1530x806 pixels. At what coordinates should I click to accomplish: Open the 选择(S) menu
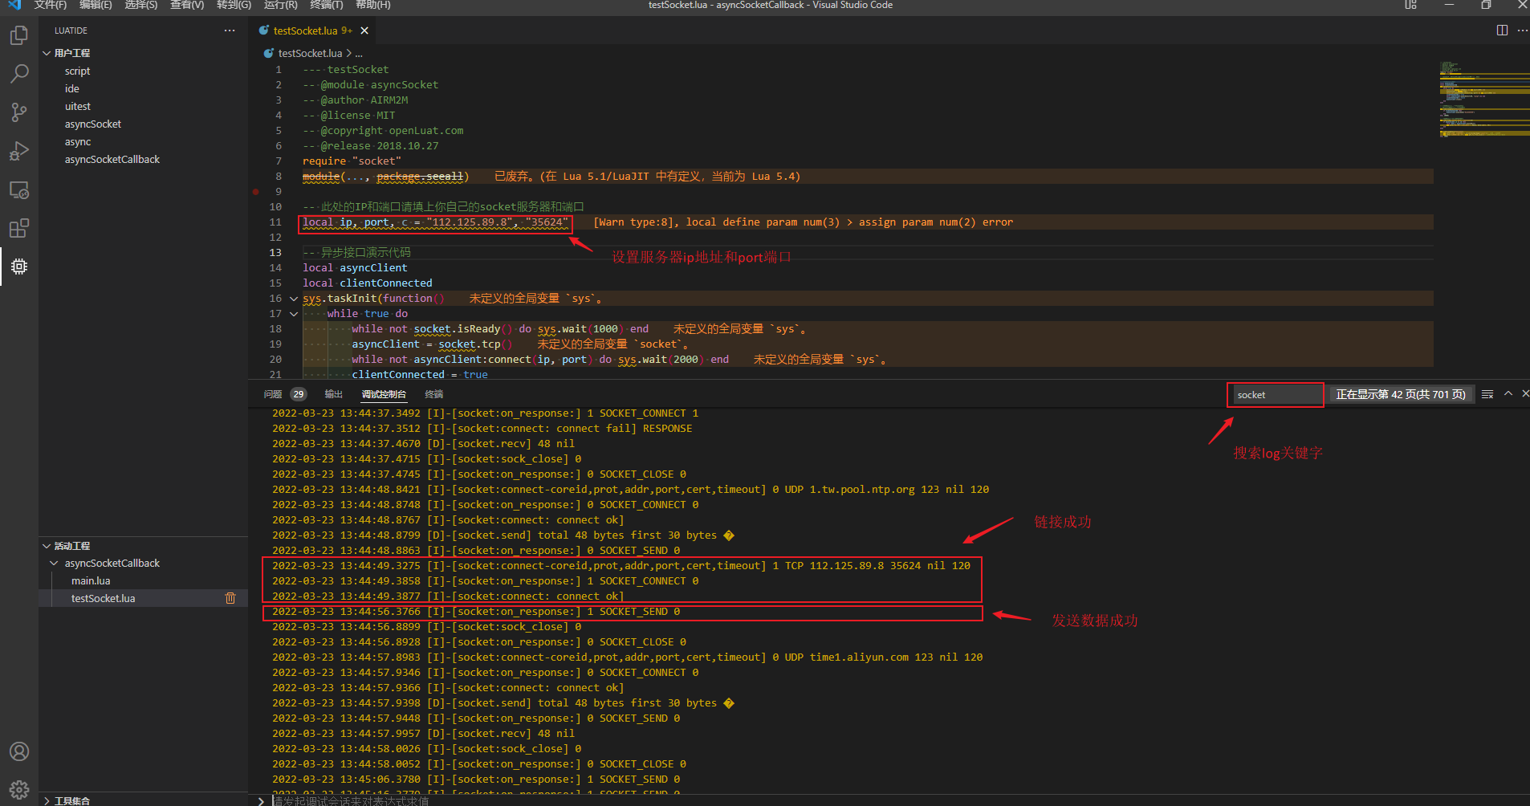[141, 5]
